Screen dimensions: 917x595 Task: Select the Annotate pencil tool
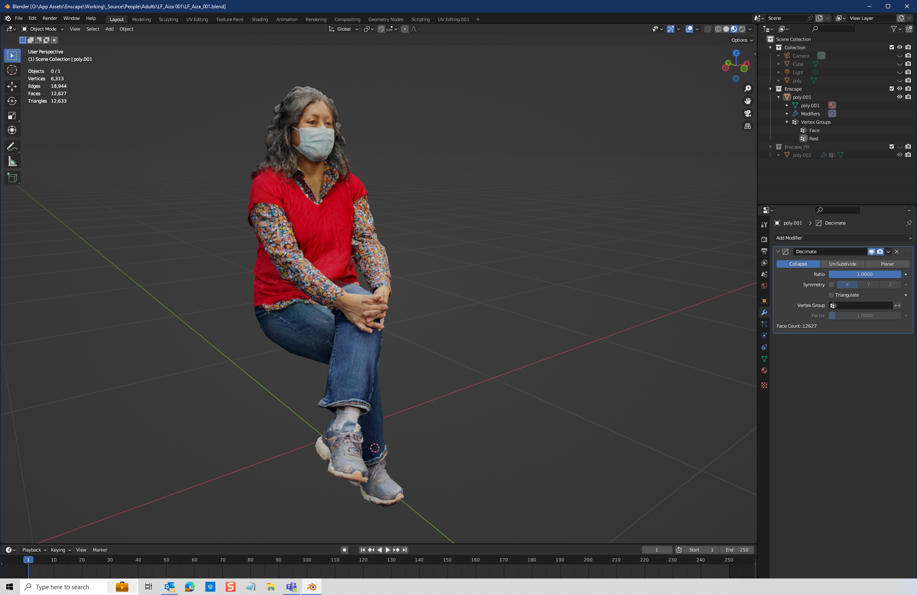[12, 146]
